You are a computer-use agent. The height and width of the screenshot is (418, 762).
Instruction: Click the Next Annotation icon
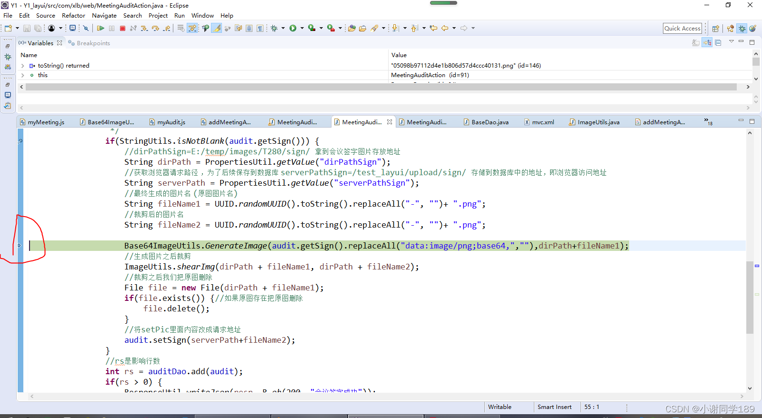click(x=395, y=28)
